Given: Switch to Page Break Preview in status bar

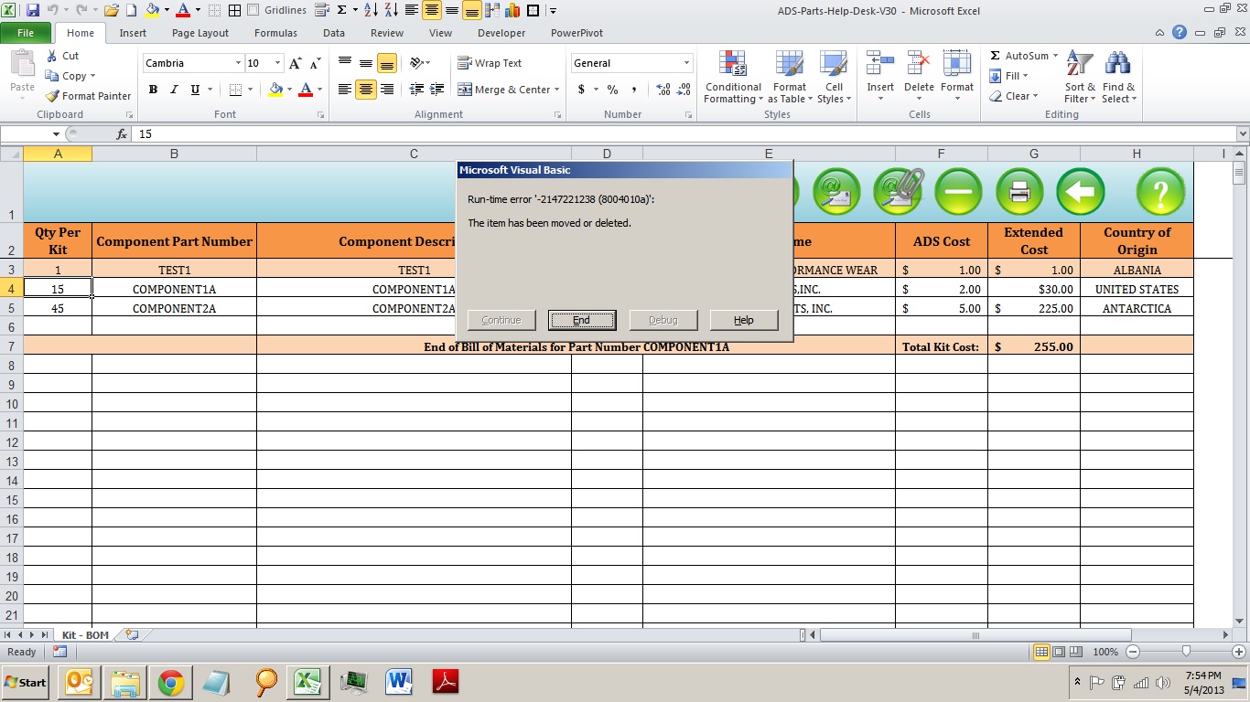Looking at the screenshot, I should tap(1076, 652).
